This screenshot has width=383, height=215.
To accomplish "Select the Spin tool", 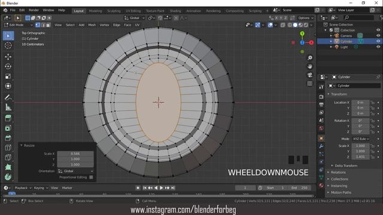I will (8, 177).
